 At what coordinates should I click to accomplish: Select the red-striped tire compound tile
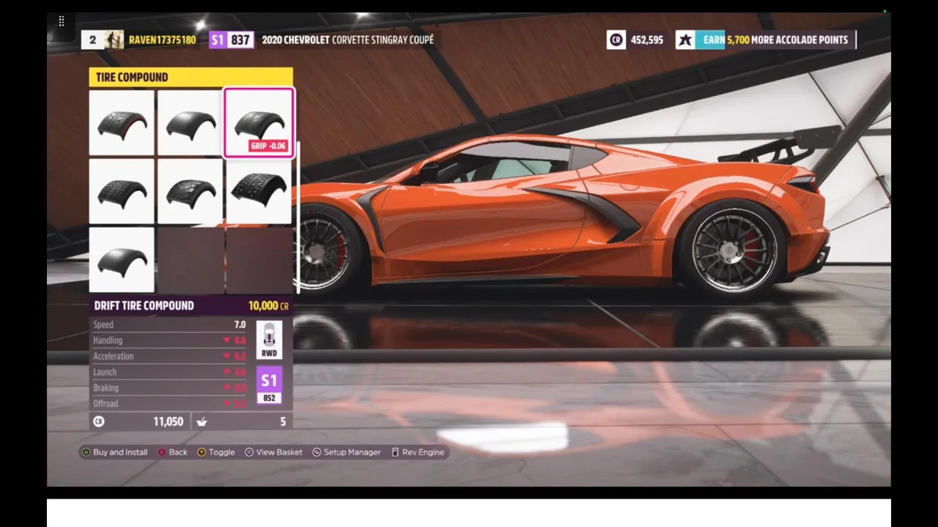coord(122,123)
